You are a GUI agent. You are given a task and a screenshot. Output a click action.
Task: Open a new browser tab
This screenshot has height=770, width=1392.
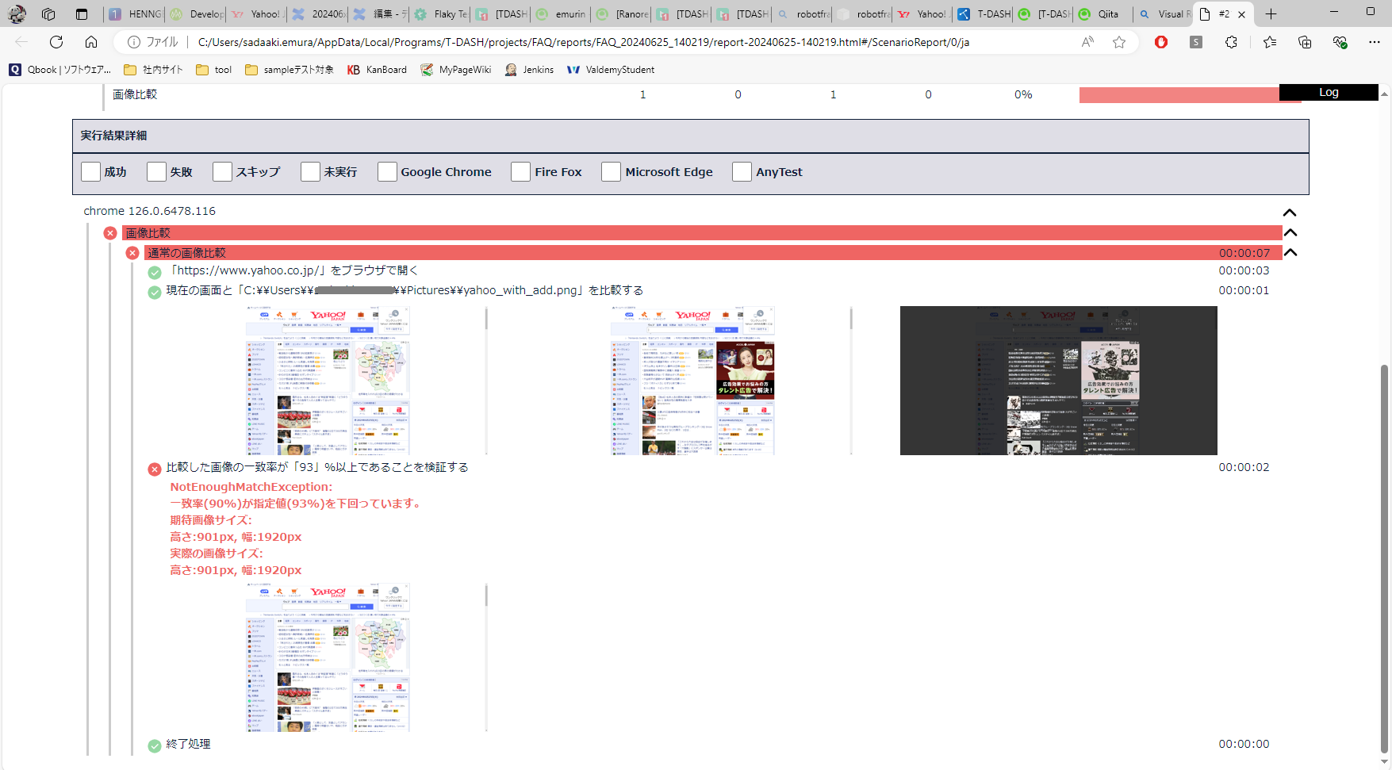click(x=1271, y=14)
